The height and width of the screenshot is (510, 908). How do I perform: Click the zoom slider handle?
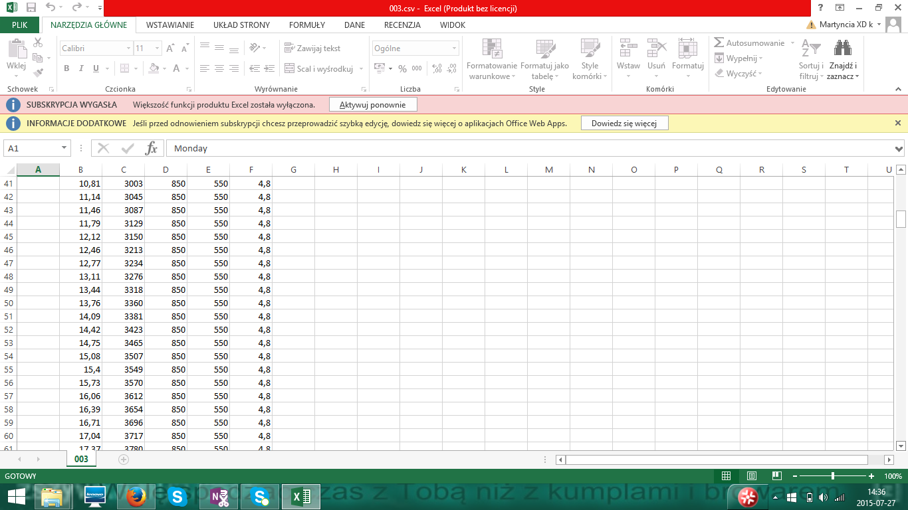pyautogui.click(x=833, y=476)
